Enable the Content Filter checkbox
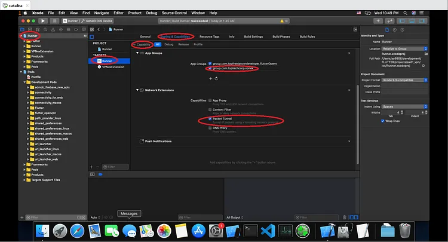 tap(210, 109)
